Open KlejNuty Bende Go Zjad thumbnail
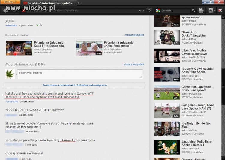Image resolution: width=225 pixels, height=160 pixels. click(166, 129)
